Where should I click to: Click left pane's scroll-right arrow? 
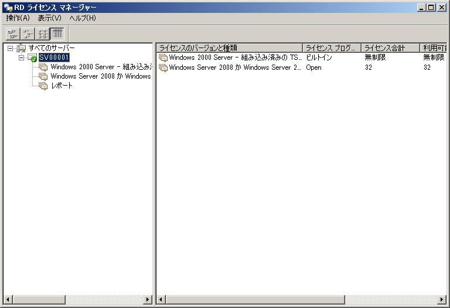pos(148,300)
